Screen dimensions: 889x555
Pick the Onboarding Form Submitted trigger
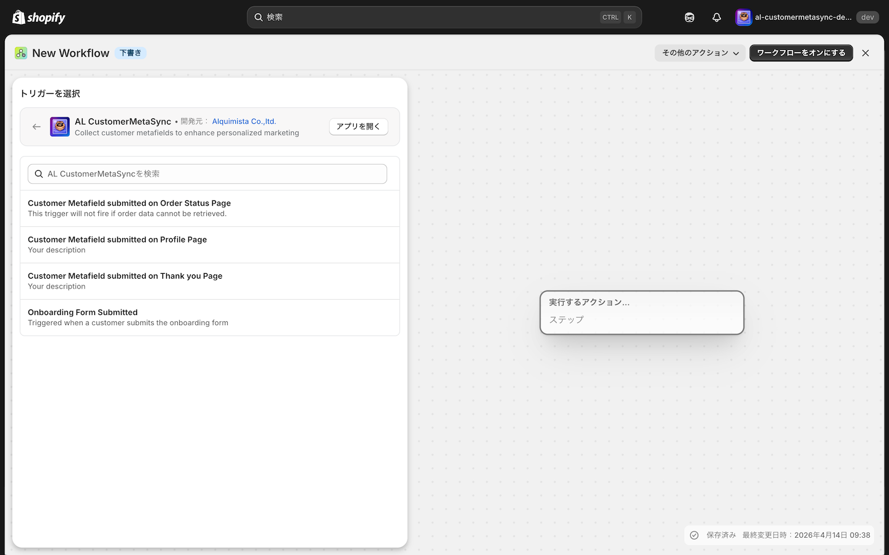click(210, 318)
